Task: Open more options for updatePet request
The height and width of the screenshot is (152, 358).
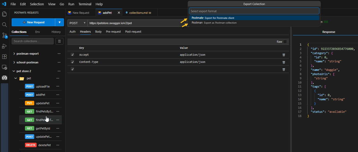Action: pyautogui.click(x=58, y=103)
